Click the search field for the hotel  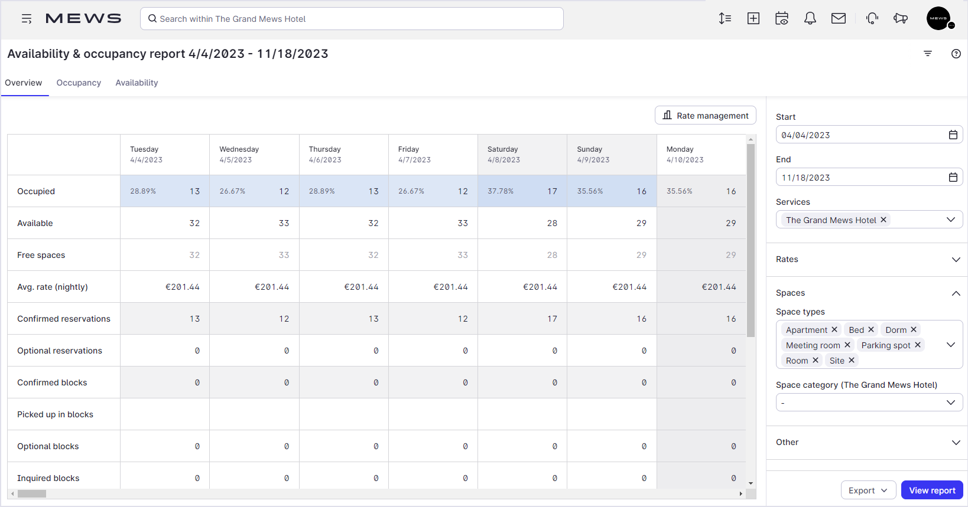tap(352, 19)
